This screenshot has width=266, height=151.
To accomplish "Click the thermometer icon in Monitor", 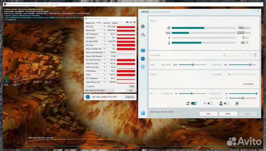I will 169,43.
